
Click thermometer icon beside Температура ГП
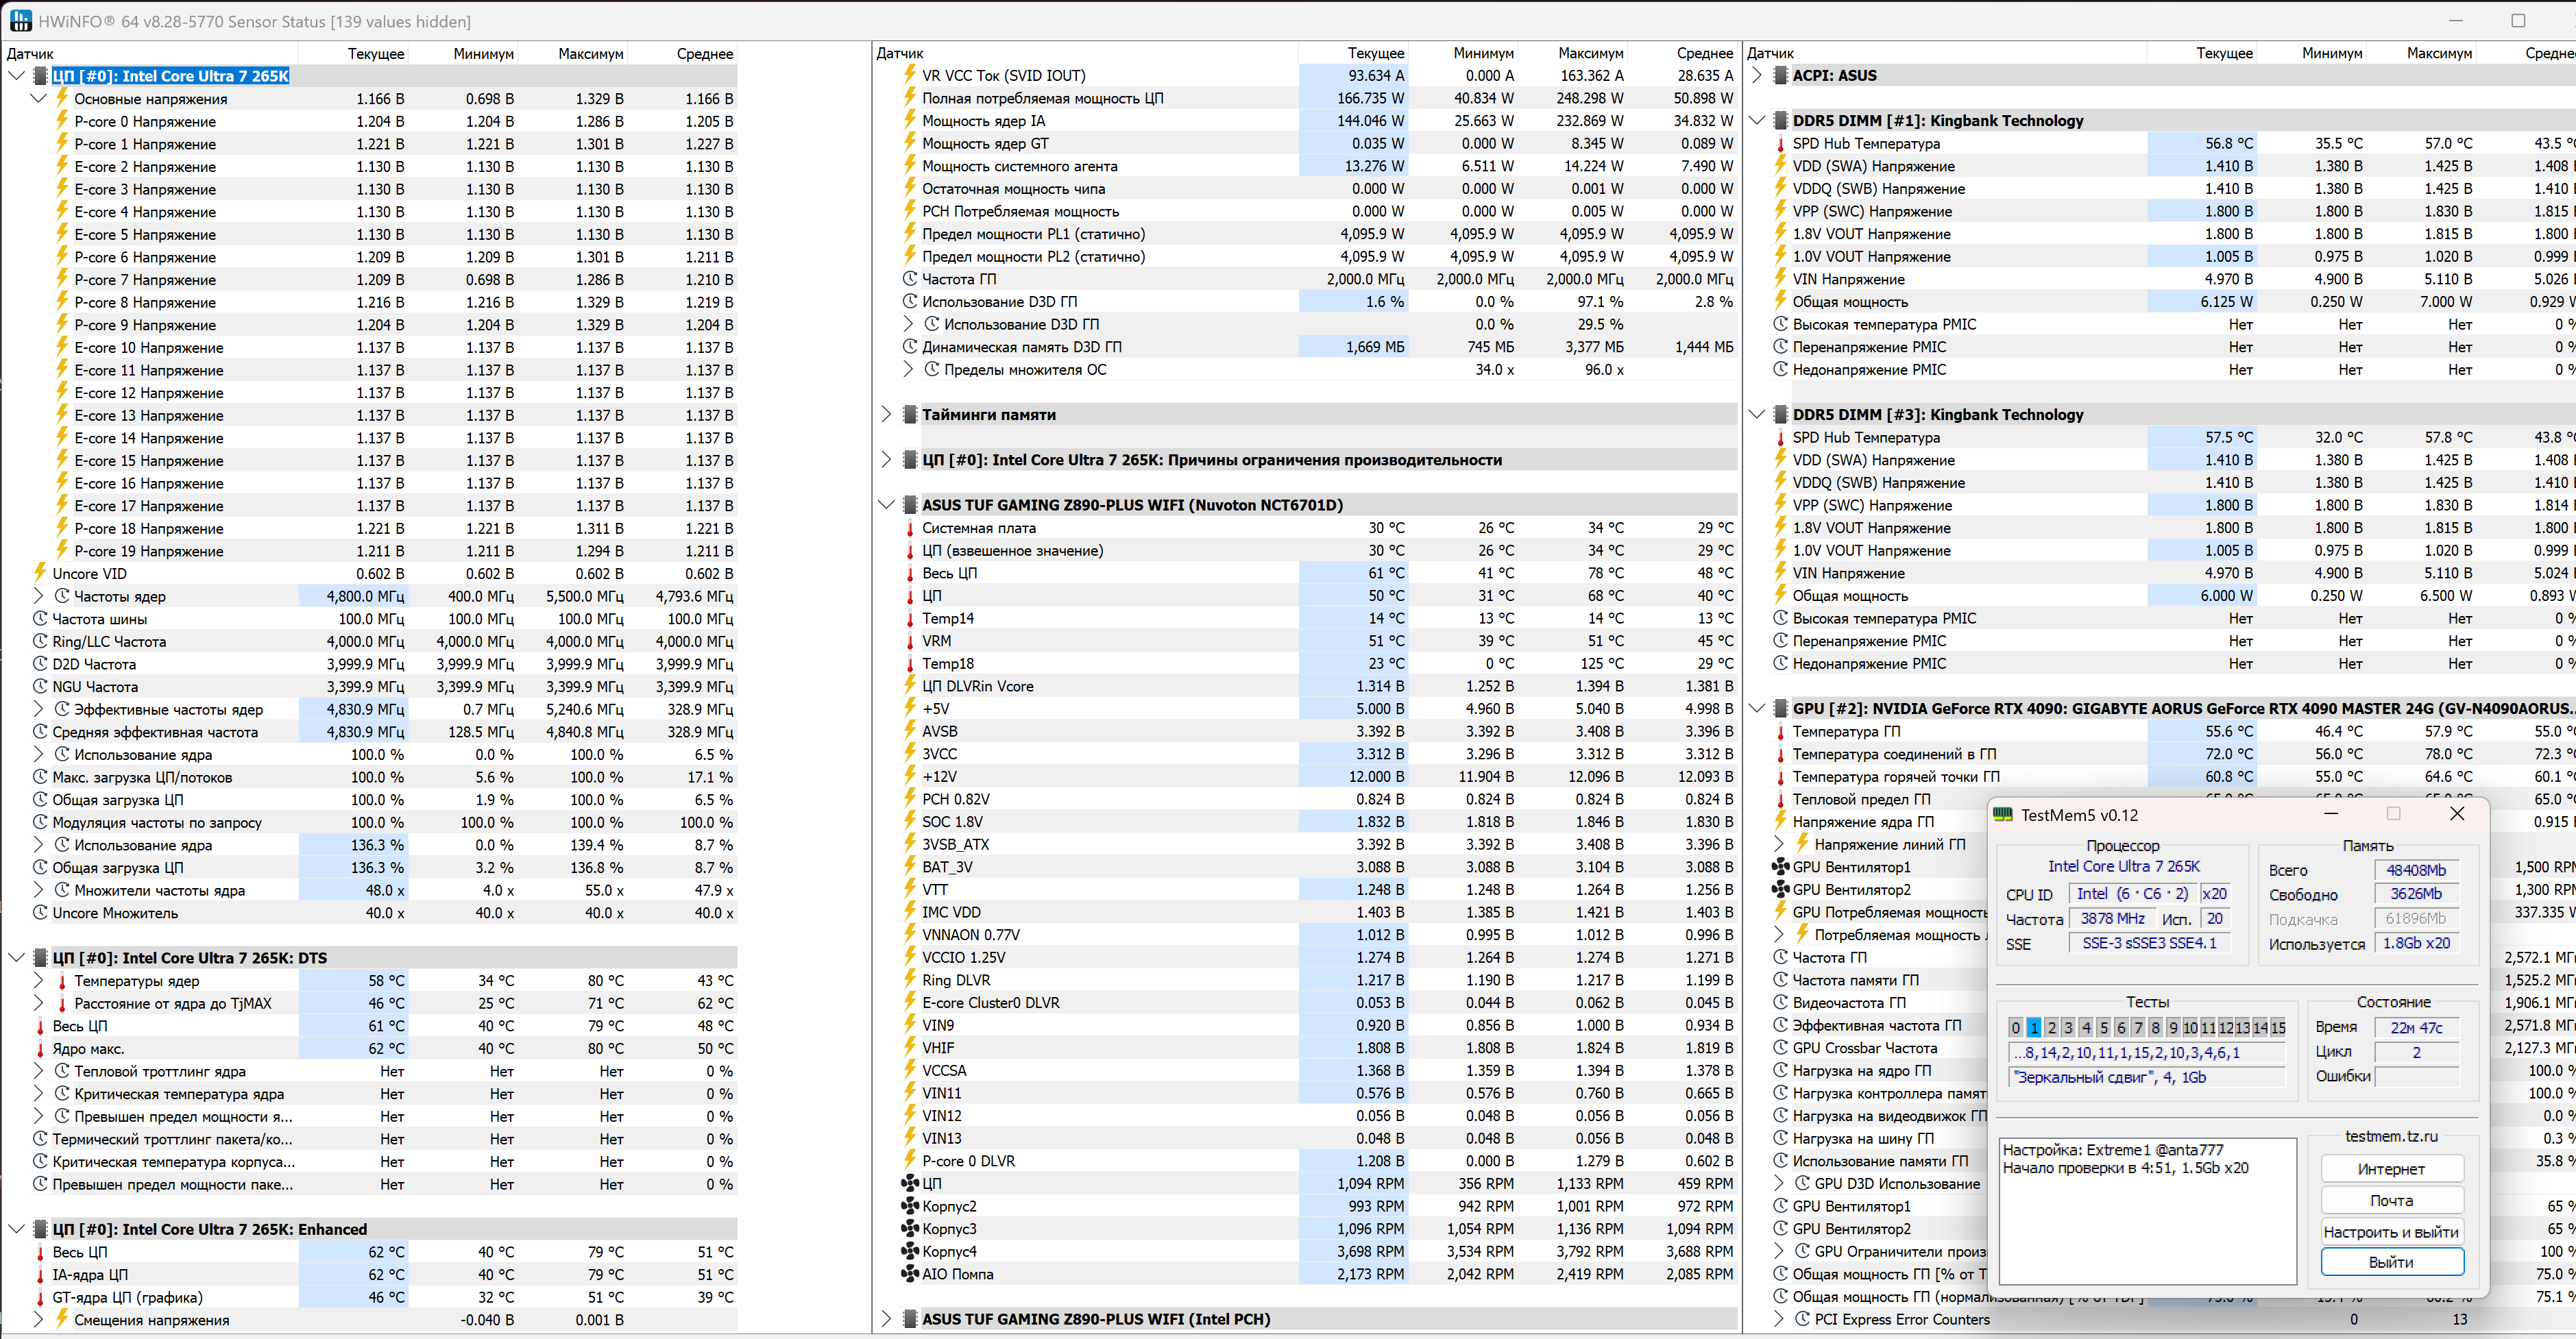pyautogui.click(x=1780, y=732)
